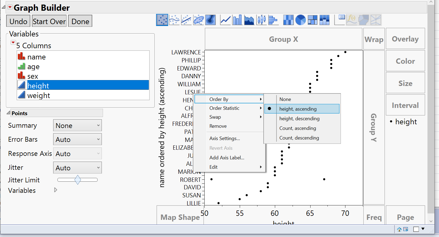Open the Error Bars dropdown
The width and height of the screenshot is (439, 237).
(x=77, y=140)
